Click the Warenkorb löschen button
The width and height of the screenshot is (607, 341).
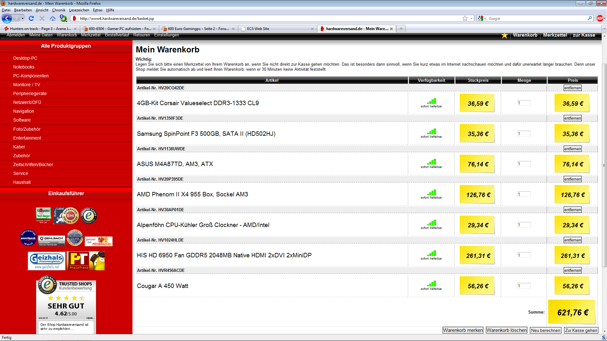[506, 330]
